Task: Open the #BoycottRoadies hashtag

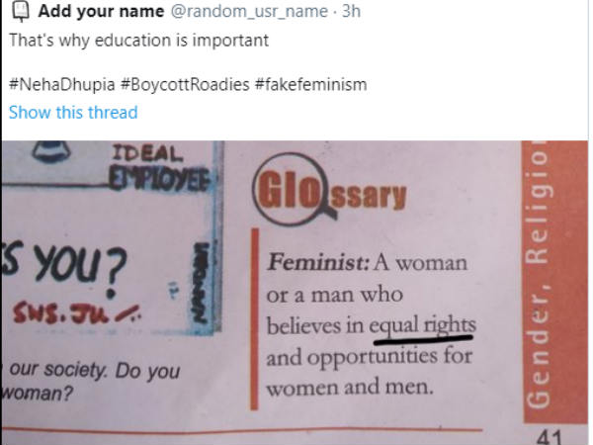Action: coord(185,84)
